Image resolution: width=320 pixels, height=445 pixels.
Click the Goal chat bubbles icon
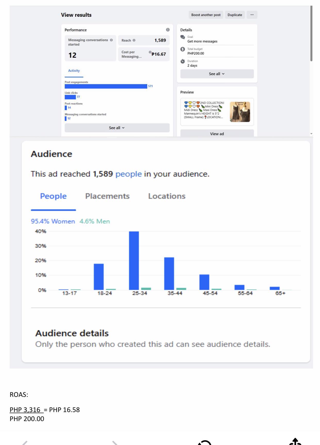coord(183,37)
